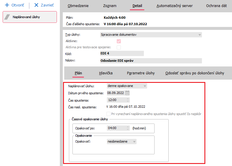Enable Aktívna pre testovacie spojenie checkbox

(119, 47)
